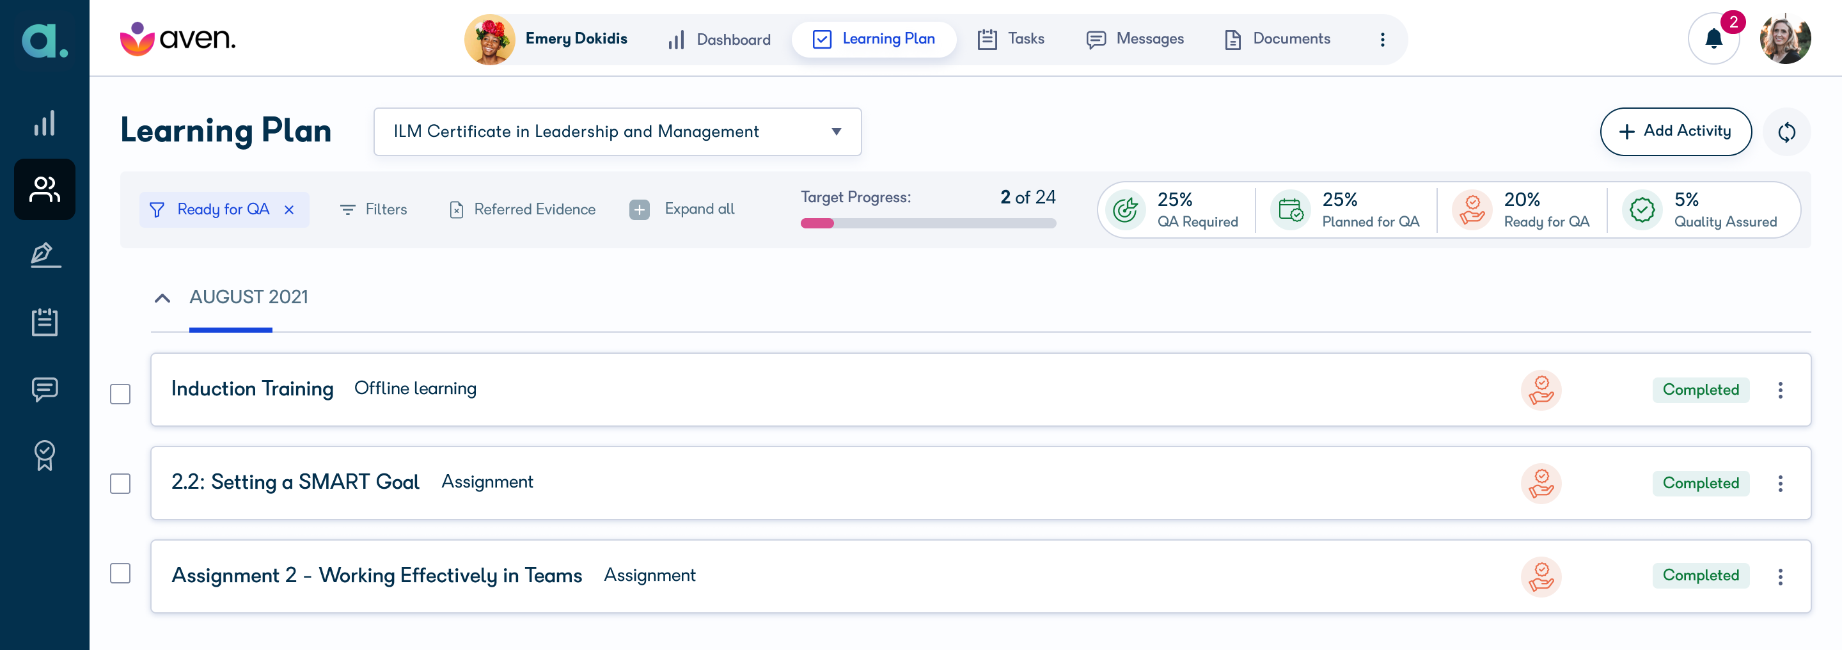This screenshot has width=1842, height=650.
Task: Open the sidebar clipboard tasks icon
Action: (x=44, y=322)
